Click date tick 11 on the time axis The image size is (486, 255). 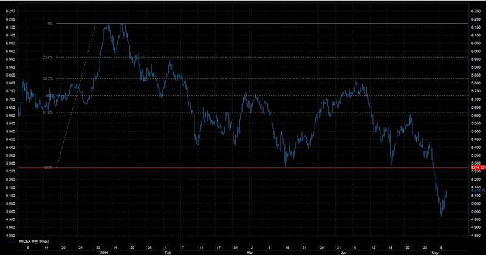tap(201, 248)
